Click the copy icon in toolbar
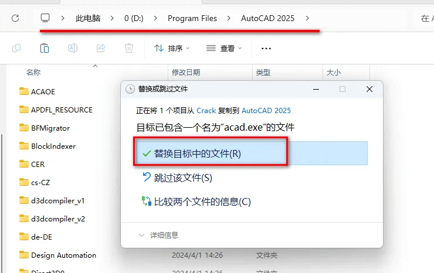Image resolution: width=434 pixels, height=273 pixels. tap(16, 48)
